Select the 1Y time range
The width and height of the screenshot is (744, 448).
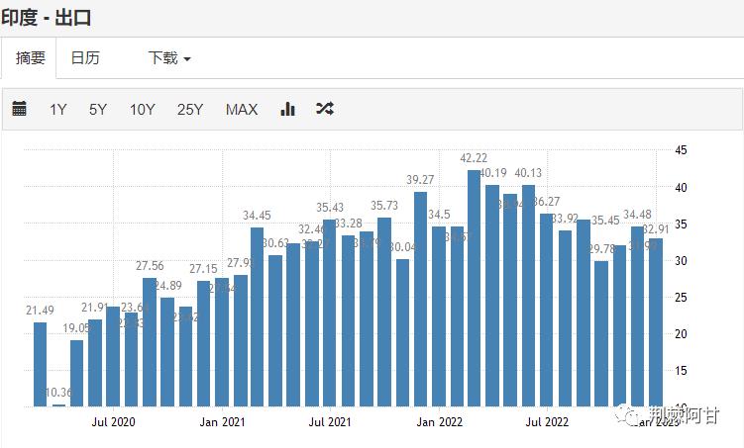pos(58,109)
